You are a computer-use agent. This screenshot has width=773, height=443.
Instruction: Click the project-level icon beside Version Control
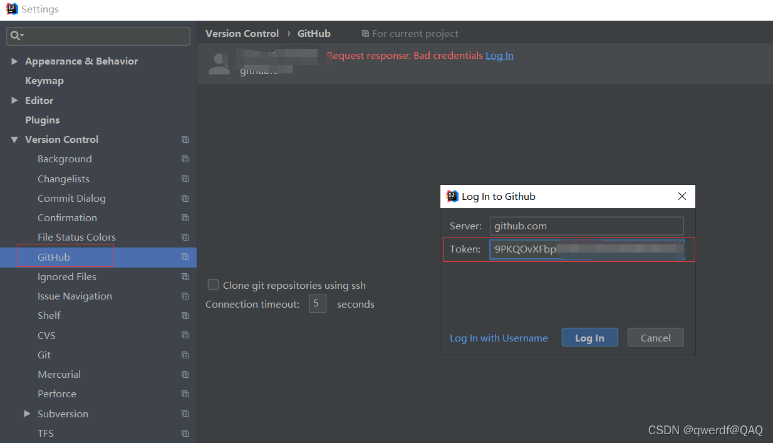tap(185, 140)
